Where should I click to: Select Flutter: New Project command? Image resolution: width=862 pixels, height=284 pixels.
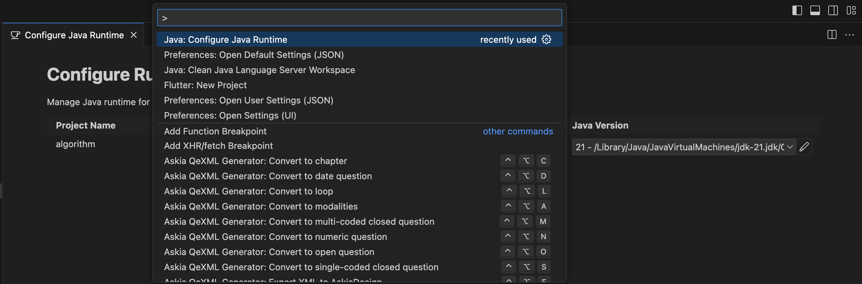359,85
